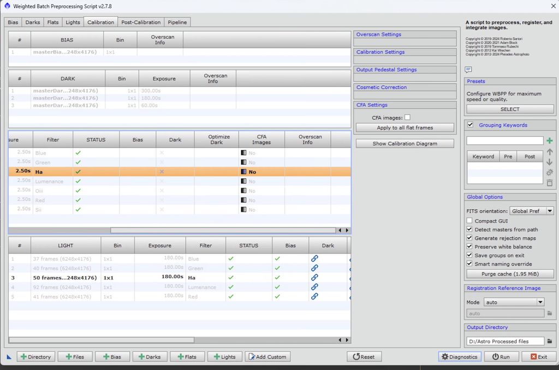The image size is (559, 370).
Task: Toggle Save groups on exit checkbox
Action: click(469, 255)
